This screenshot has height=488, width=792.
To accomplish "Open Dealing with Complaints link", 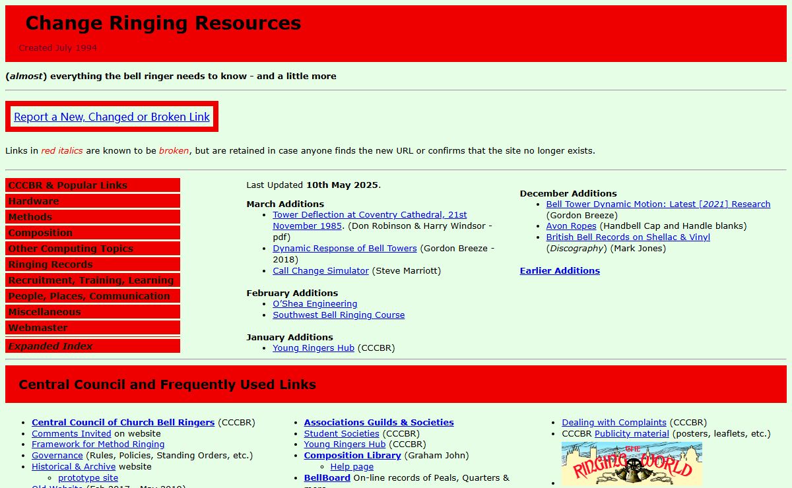I will pyautogui.click(x=614, y=422).
